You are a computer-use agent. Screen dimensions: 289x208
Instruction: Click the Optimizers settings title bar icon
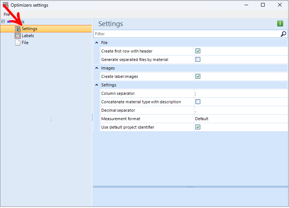click(x=6, y=5)
